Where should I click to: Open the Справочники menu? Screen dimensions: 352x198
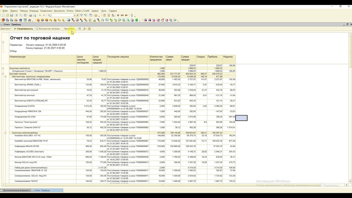point(46,11)
